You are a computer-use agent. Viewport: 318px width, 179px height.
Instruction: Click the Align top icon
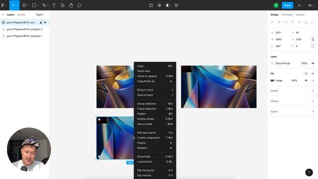click(293, 22)
